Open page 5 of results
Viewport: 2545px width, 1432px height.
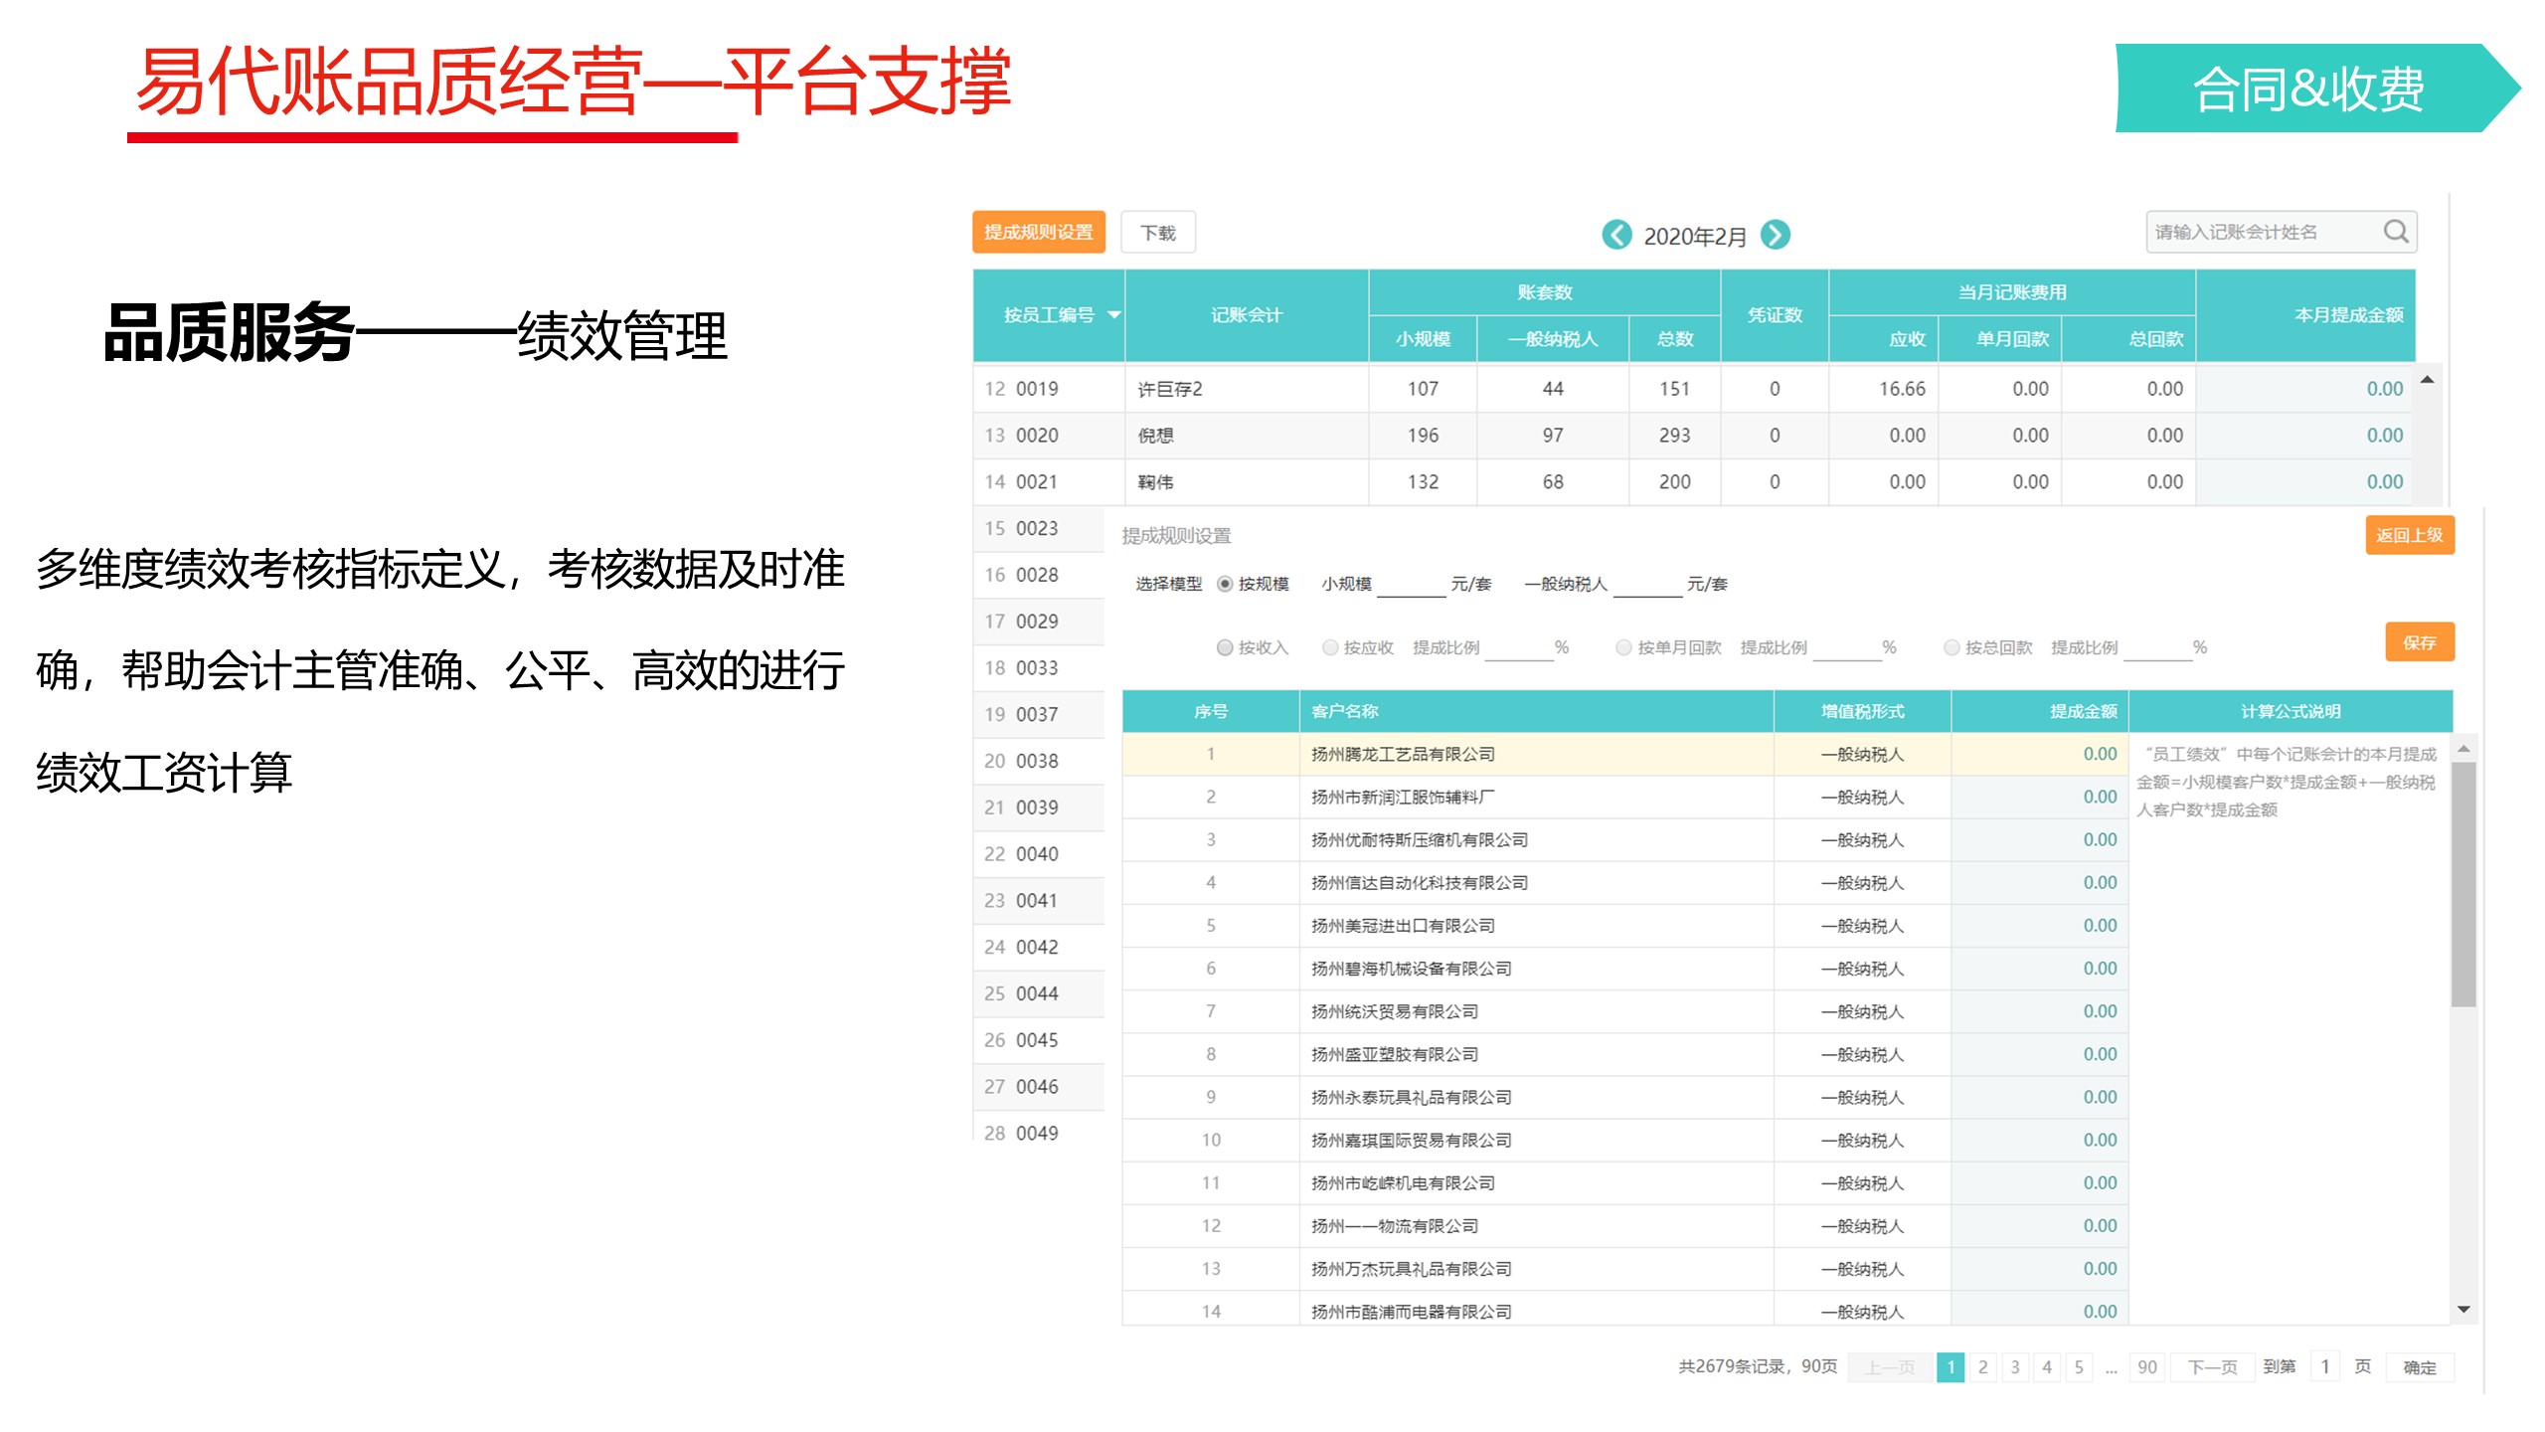(x=2079, y=1367)
